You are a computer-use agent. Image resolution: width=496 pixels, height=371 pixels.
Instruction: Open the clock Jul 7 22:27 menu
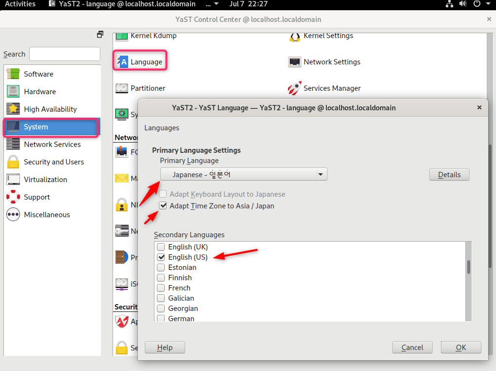pyautogui.click(x=248, y=4)
